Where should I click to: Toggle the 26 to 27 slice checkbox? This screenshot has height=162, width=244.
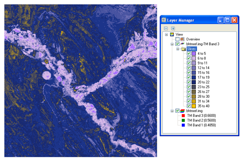pyautogui.click(x=189, y=92)
